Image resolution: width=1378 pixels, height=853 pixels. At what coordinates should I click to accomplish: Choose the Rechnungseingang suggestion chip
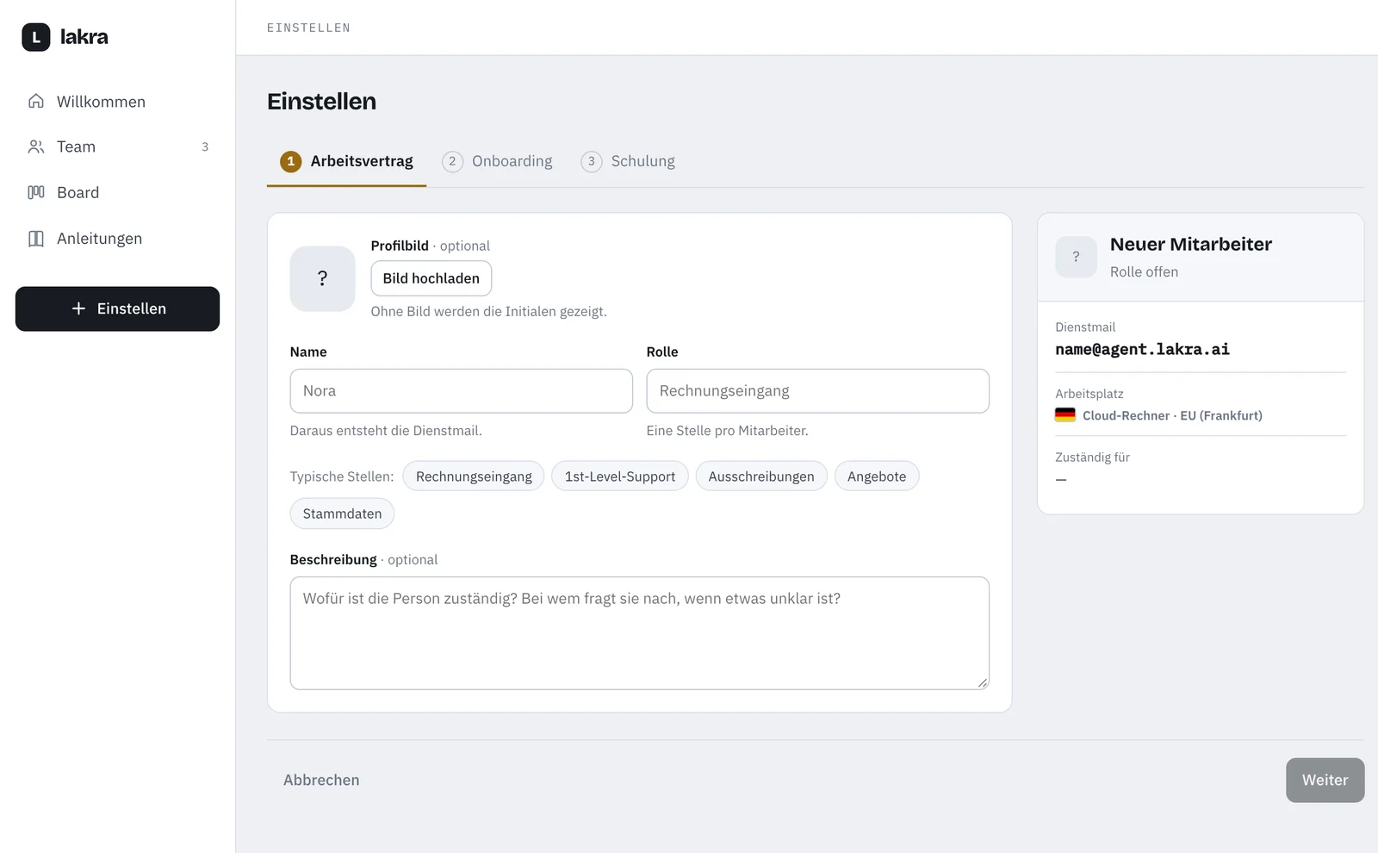point(474,476)
